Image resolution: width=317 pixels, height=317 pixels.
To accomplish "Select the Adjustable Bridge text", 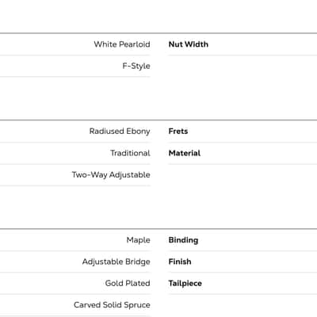I will [116, 262].
